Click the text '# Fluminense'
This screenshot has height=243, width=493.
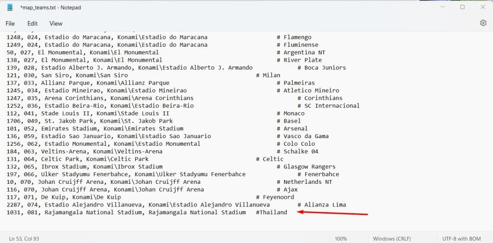[x=298, y=45]
